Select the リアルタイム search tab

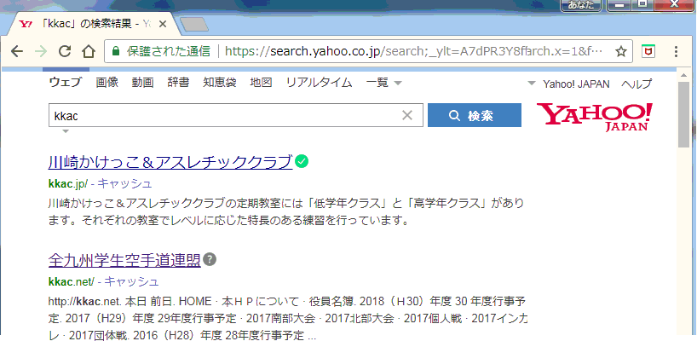319,83
